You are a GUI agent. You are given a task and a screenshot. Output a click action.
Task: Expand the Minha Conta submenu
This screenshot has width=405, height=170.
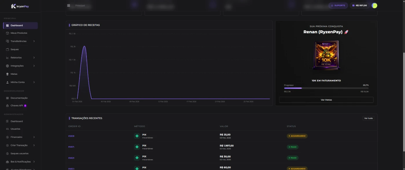[x=34, y=82]
